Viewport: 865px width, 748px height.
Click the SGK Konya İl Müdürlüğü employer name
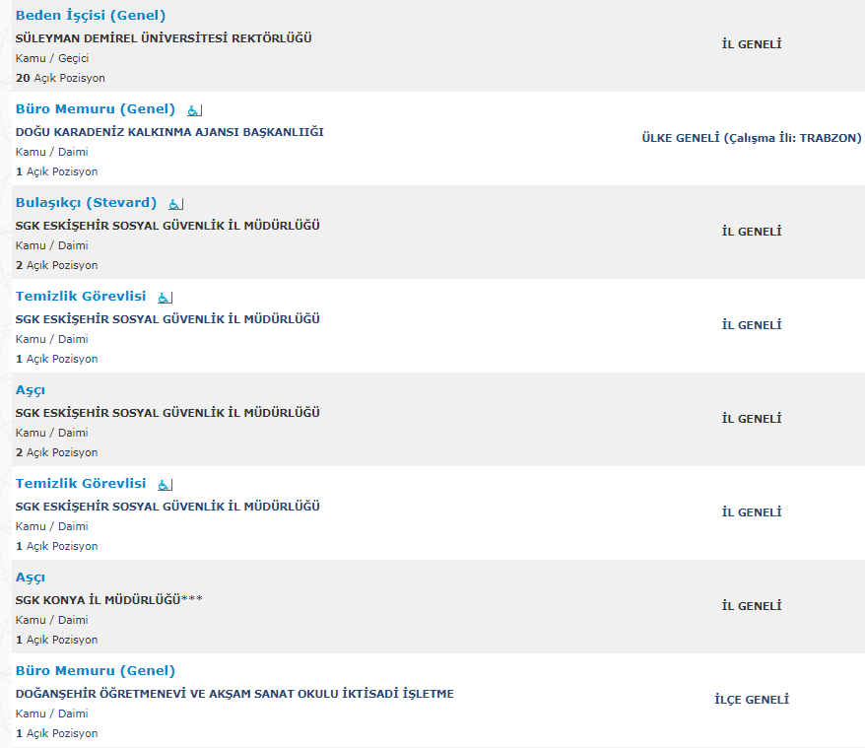(x=108, y=600)
